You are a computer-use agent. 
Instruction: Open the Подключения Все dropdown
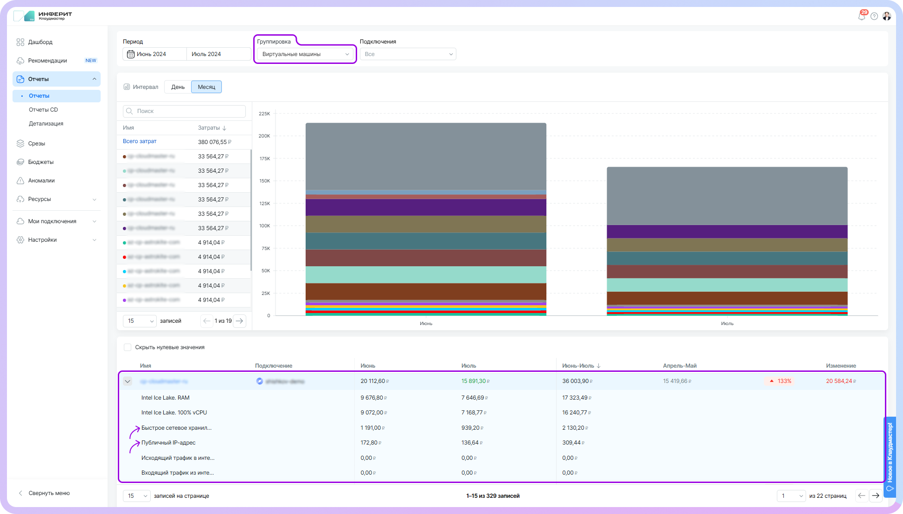[x=408, y=54]
